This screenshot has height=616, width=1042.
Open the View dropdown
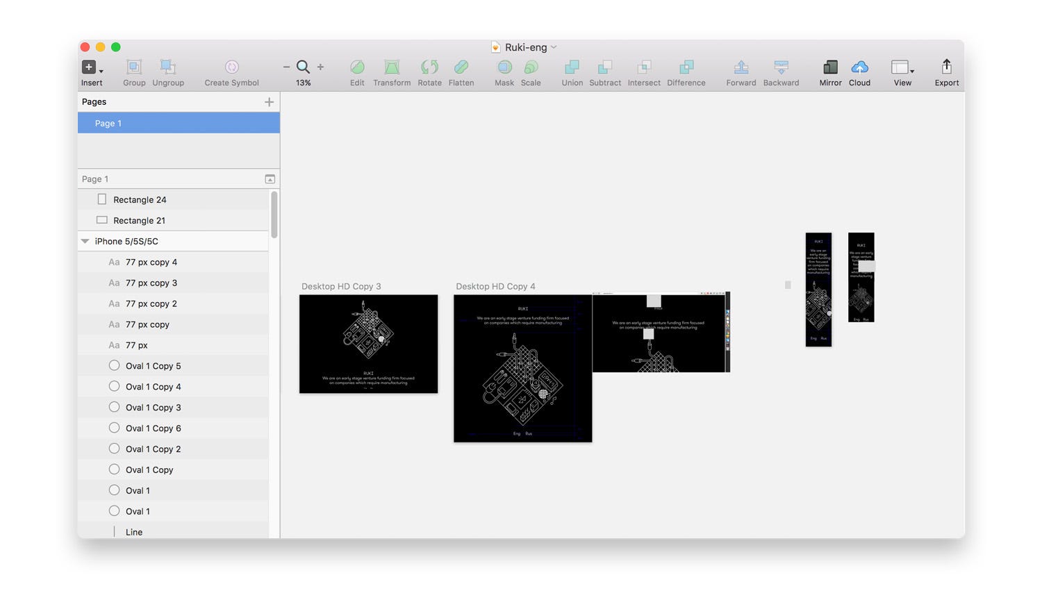click(902, 67)
